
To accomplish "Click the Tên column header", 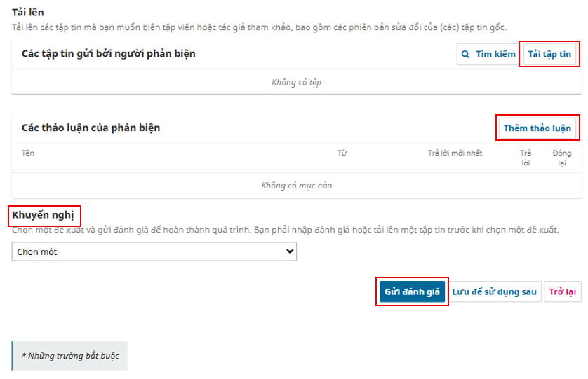I will point(28,153).
